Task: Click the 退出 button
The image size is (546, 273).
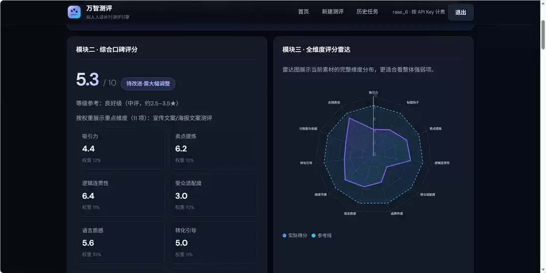Action: click(460, 12)
